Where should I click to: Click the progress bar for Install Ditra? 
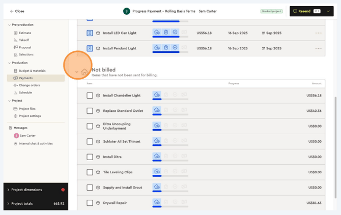pyautogui.click(x=170, y=161)
